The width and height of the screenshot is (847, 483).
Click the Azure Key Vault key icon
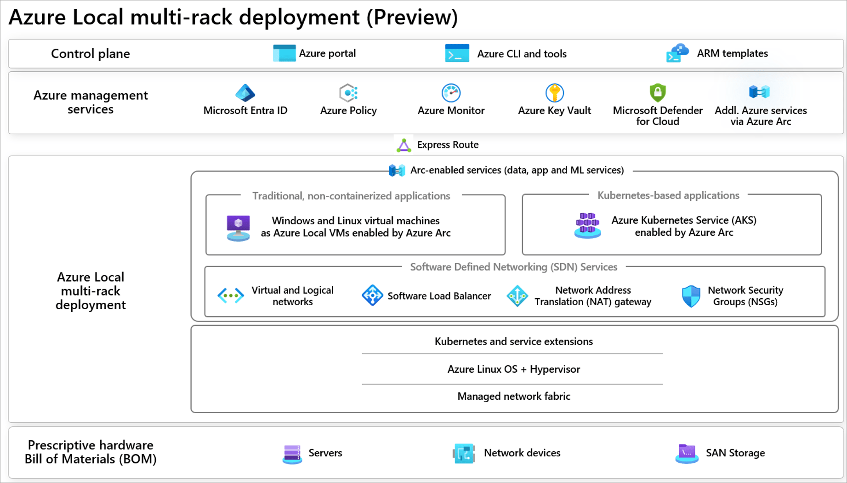tap(554, 93)
